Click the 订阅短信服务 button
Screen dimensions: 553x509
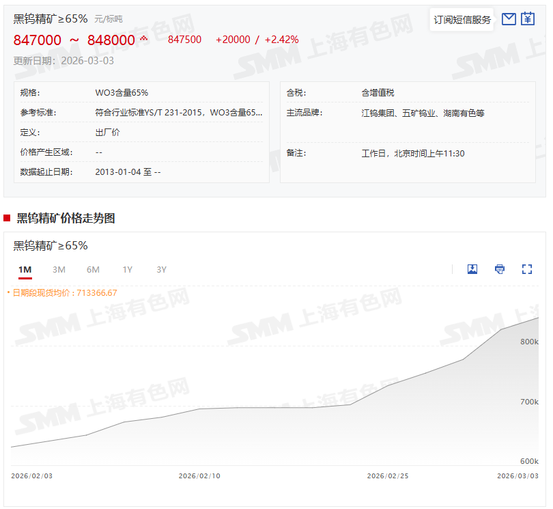462,20
